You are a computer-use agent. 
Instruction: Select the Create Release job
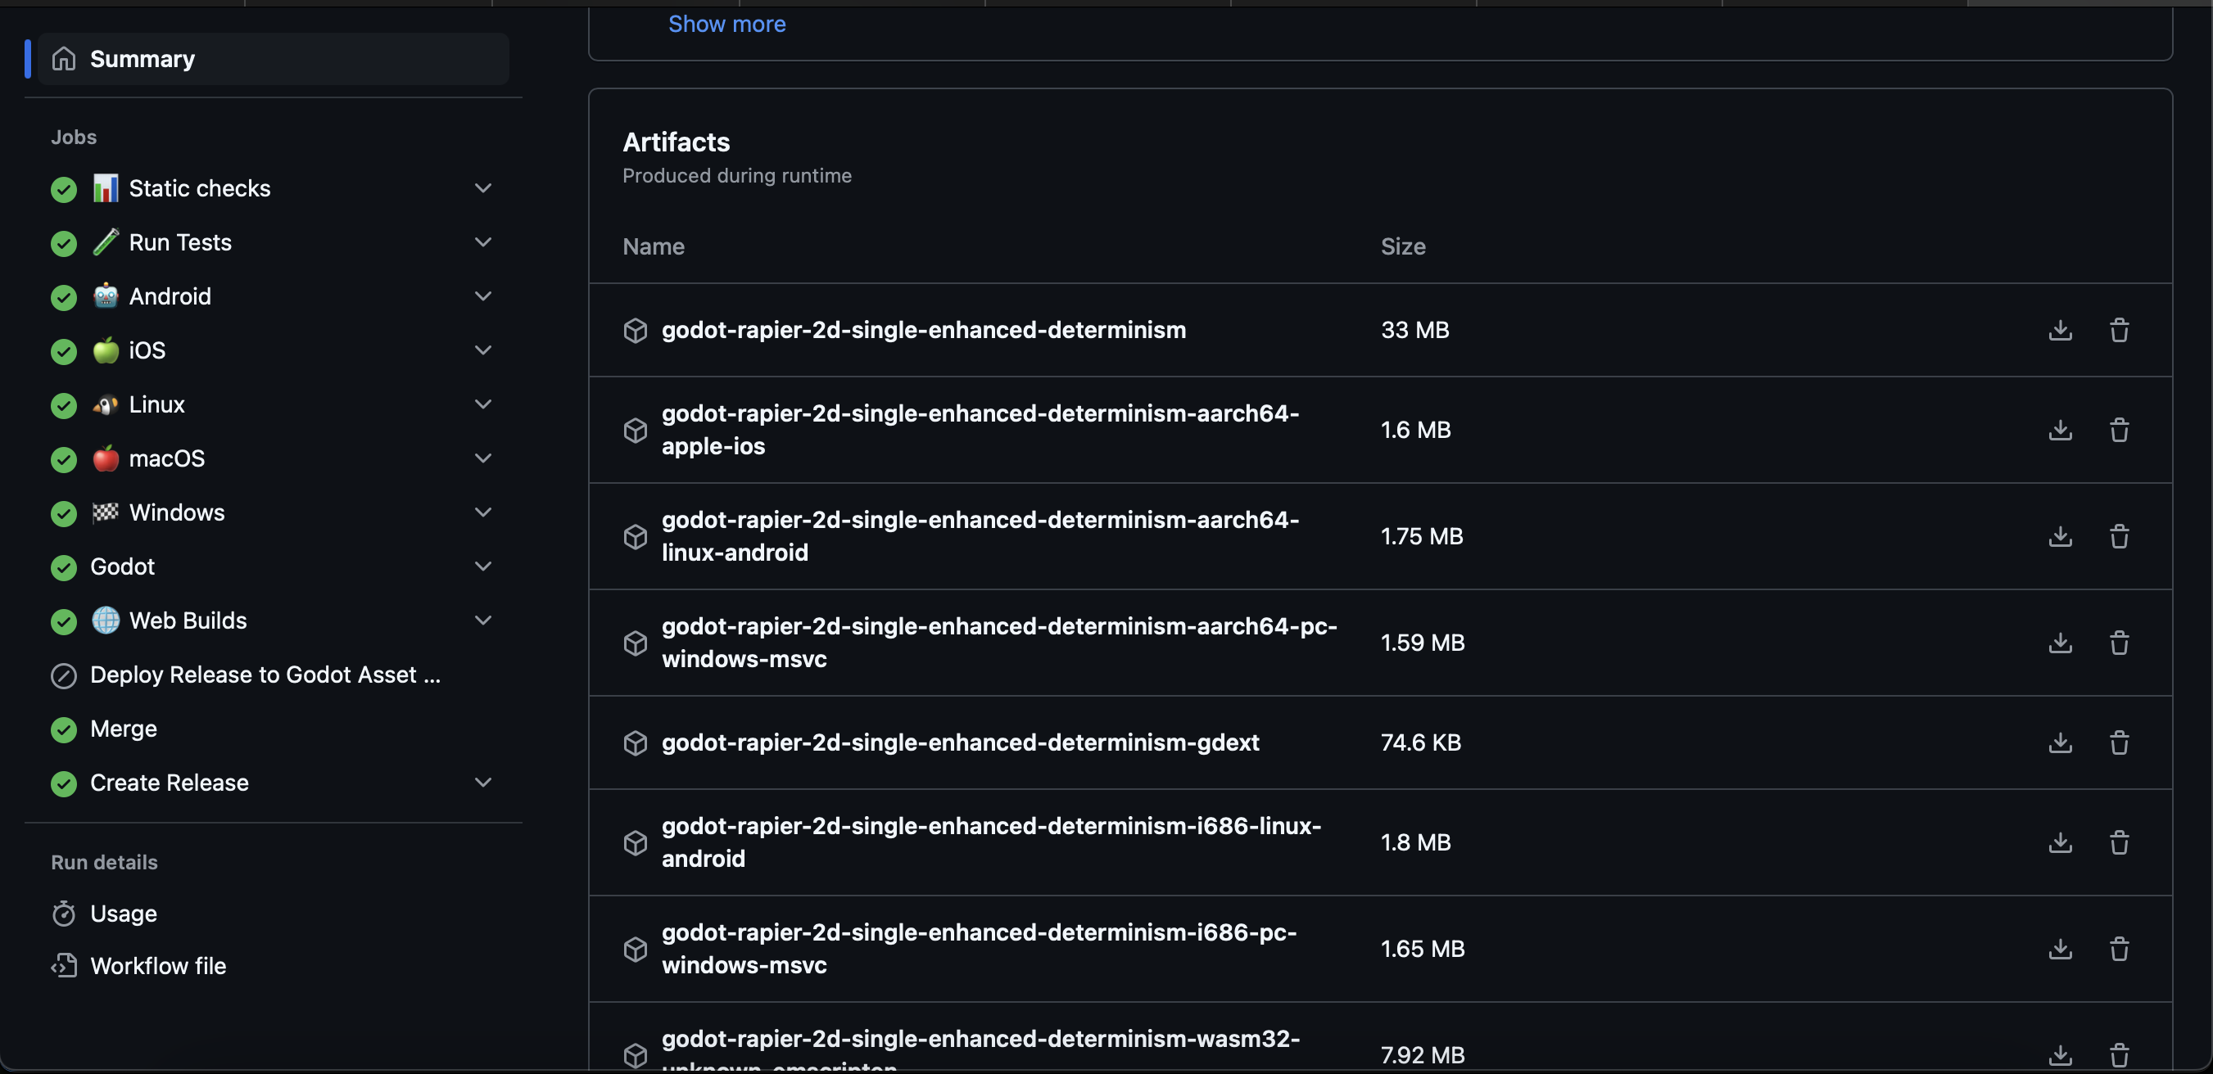pyautogui.click(x=170, y=783)
